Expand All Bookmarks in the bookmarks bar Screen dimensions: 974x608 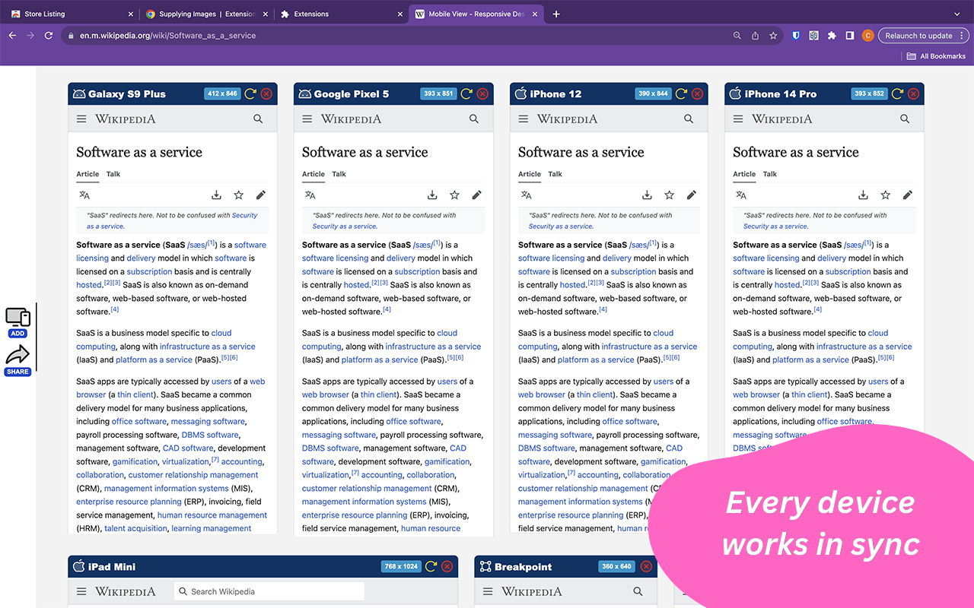(936, 55)
